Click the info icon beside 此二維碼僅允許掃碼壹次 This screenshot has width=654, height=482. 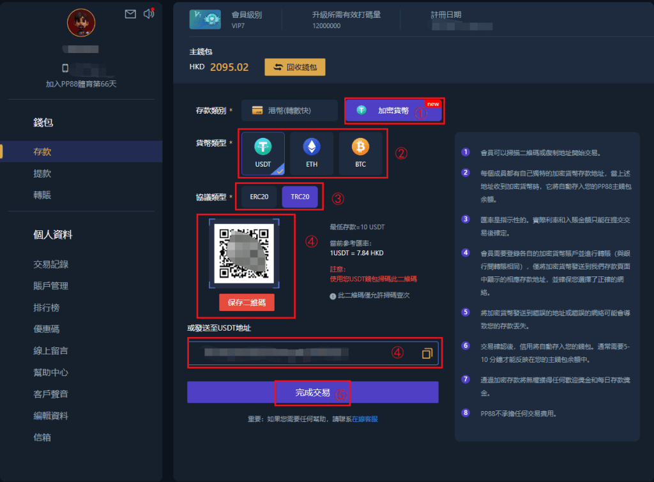333,296
